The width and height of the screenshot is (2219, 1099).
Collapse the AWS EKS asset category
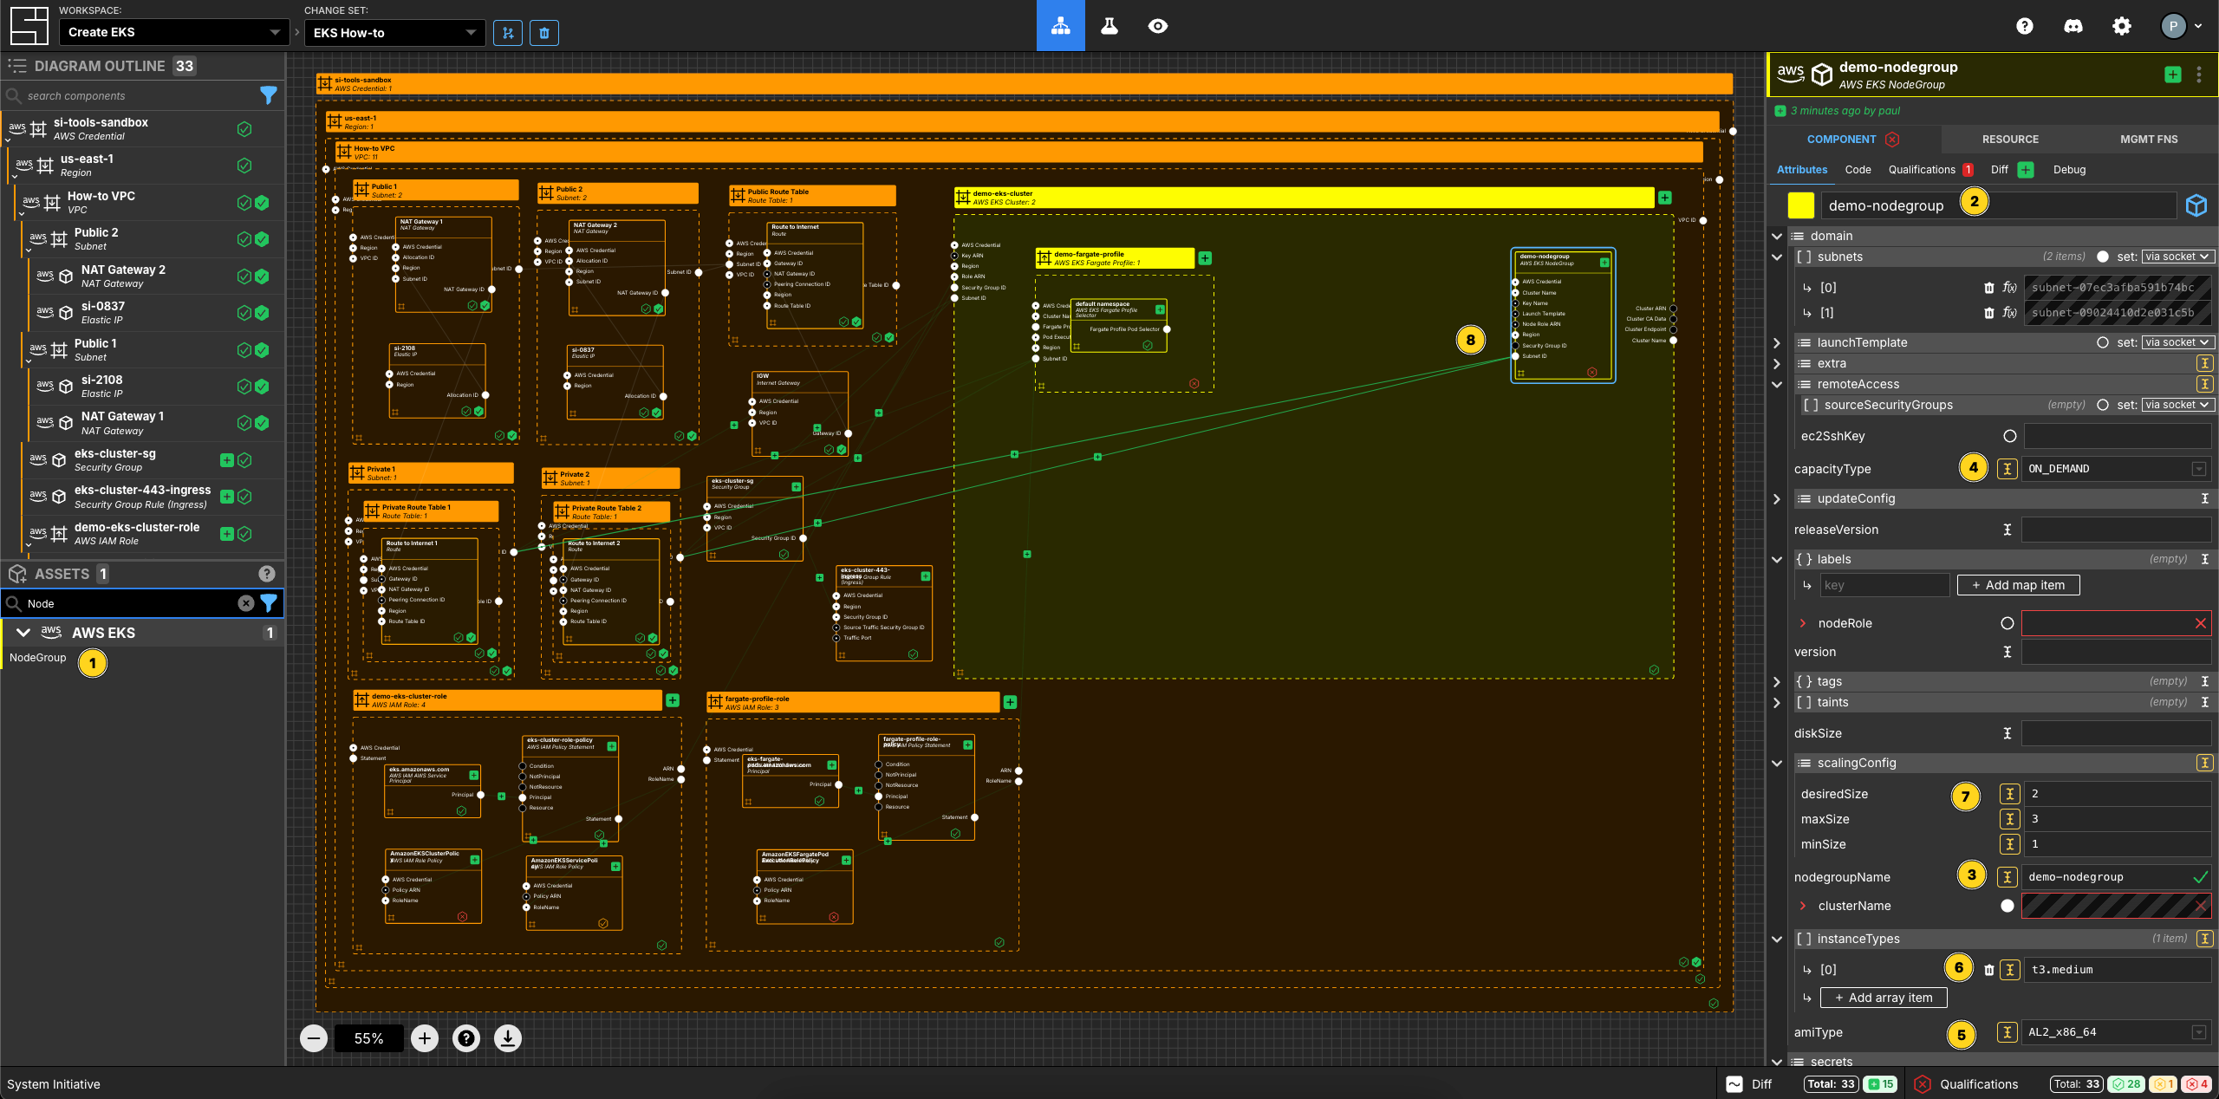click(x=23, y=633)
